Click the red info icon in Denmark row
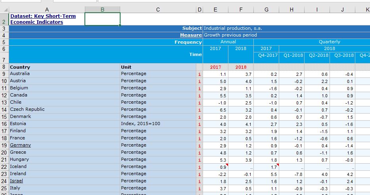This screenshot has width=370, height=195. pyautogui.click(x=199, y=117)
